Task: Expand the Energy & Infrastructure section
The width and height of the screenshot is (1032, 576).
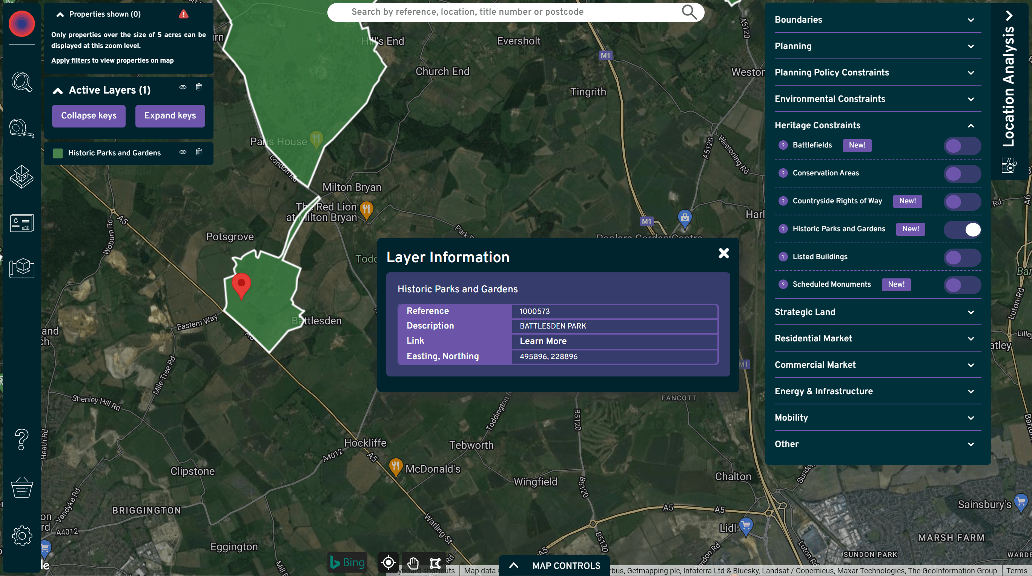Action: (877, 391)
